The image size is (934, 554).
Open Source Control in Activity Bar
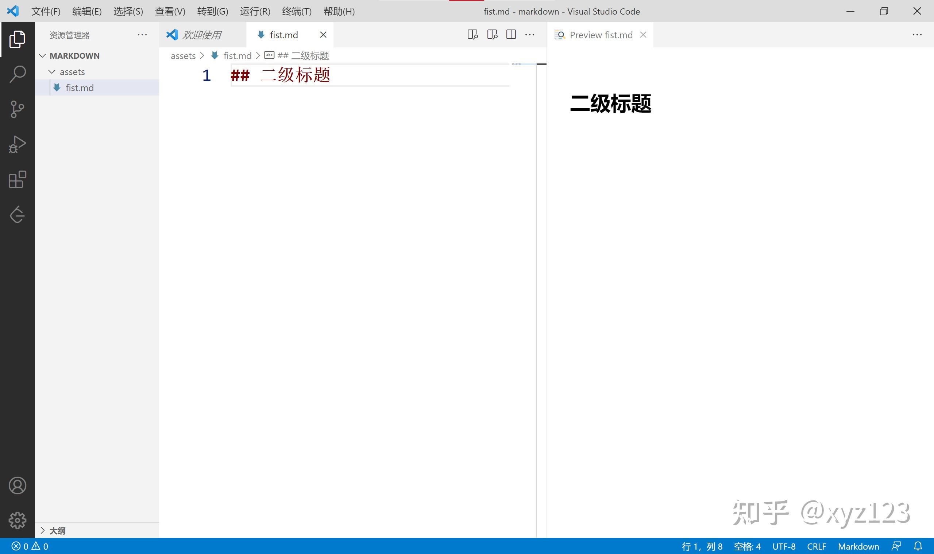17,109
